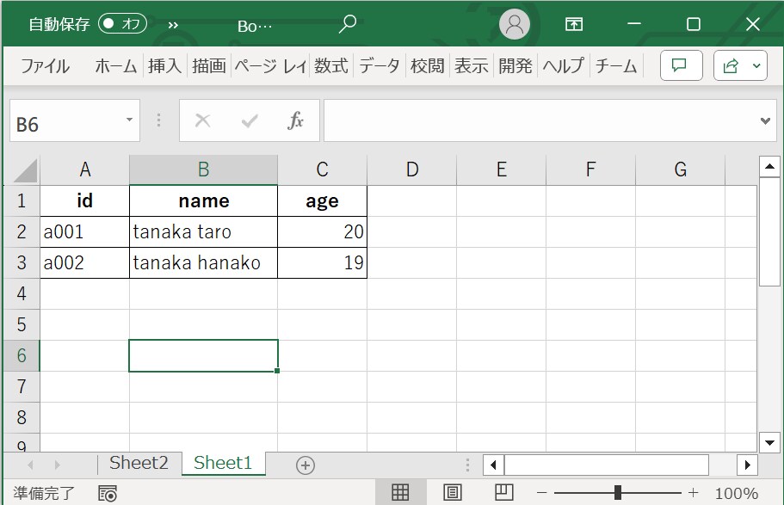784x505 pixels.
Task: Select row 1 header
Action: coord(22,201)
